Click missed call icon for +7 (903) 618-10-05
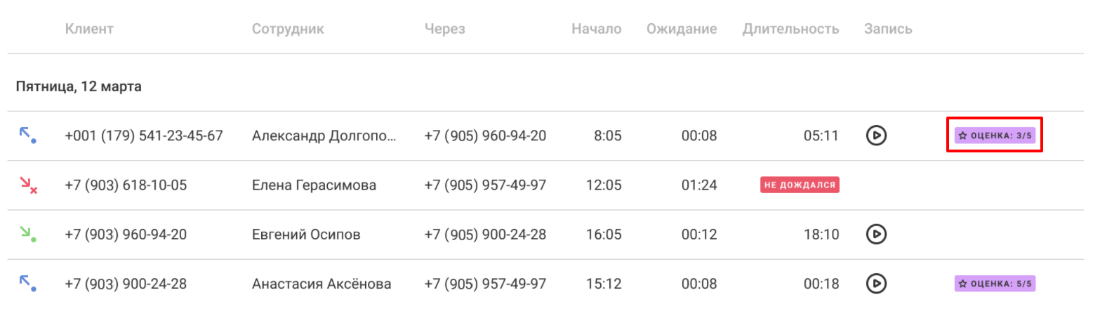The image size is (1100, 309). point(28,185)
